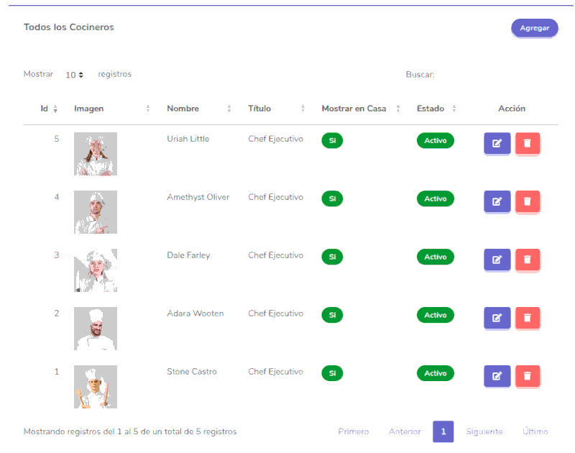Click delete trash icon for Uriah Little
The height and width of the screenshot is (453, 575).
[x=528, y=143]
